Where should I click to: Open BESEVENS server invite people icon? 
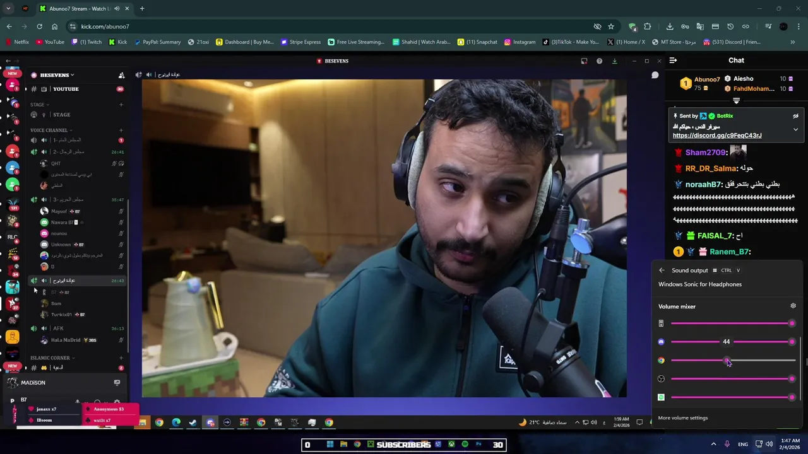tap(121, 75)
